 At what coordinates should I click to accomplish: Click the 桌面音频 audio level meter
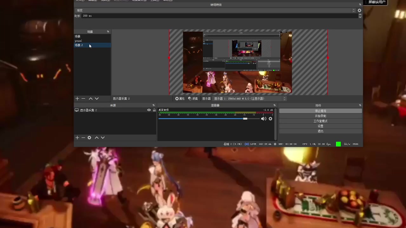[216, 112]
